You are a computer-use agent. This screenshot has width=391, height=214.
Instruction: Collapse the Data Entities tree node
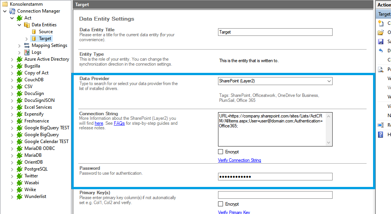click(x=19, y=25)
